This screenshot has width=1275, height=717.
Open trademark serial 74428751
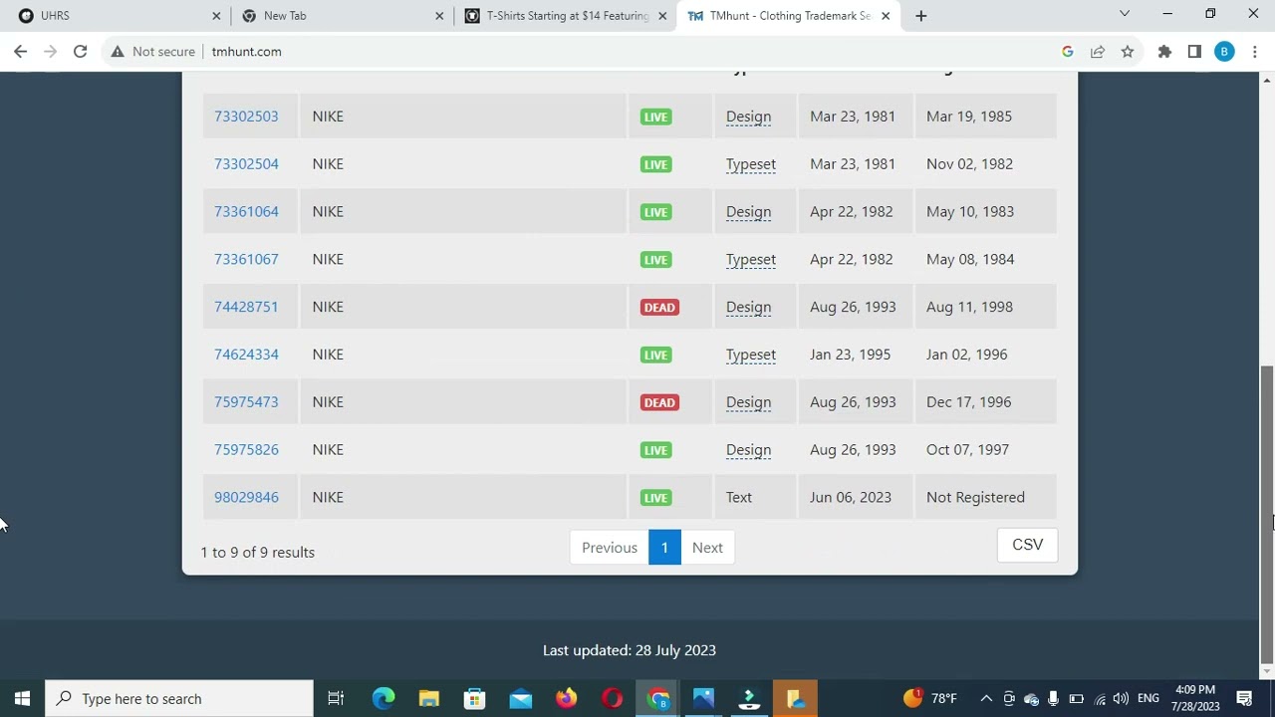coord(246,307)
